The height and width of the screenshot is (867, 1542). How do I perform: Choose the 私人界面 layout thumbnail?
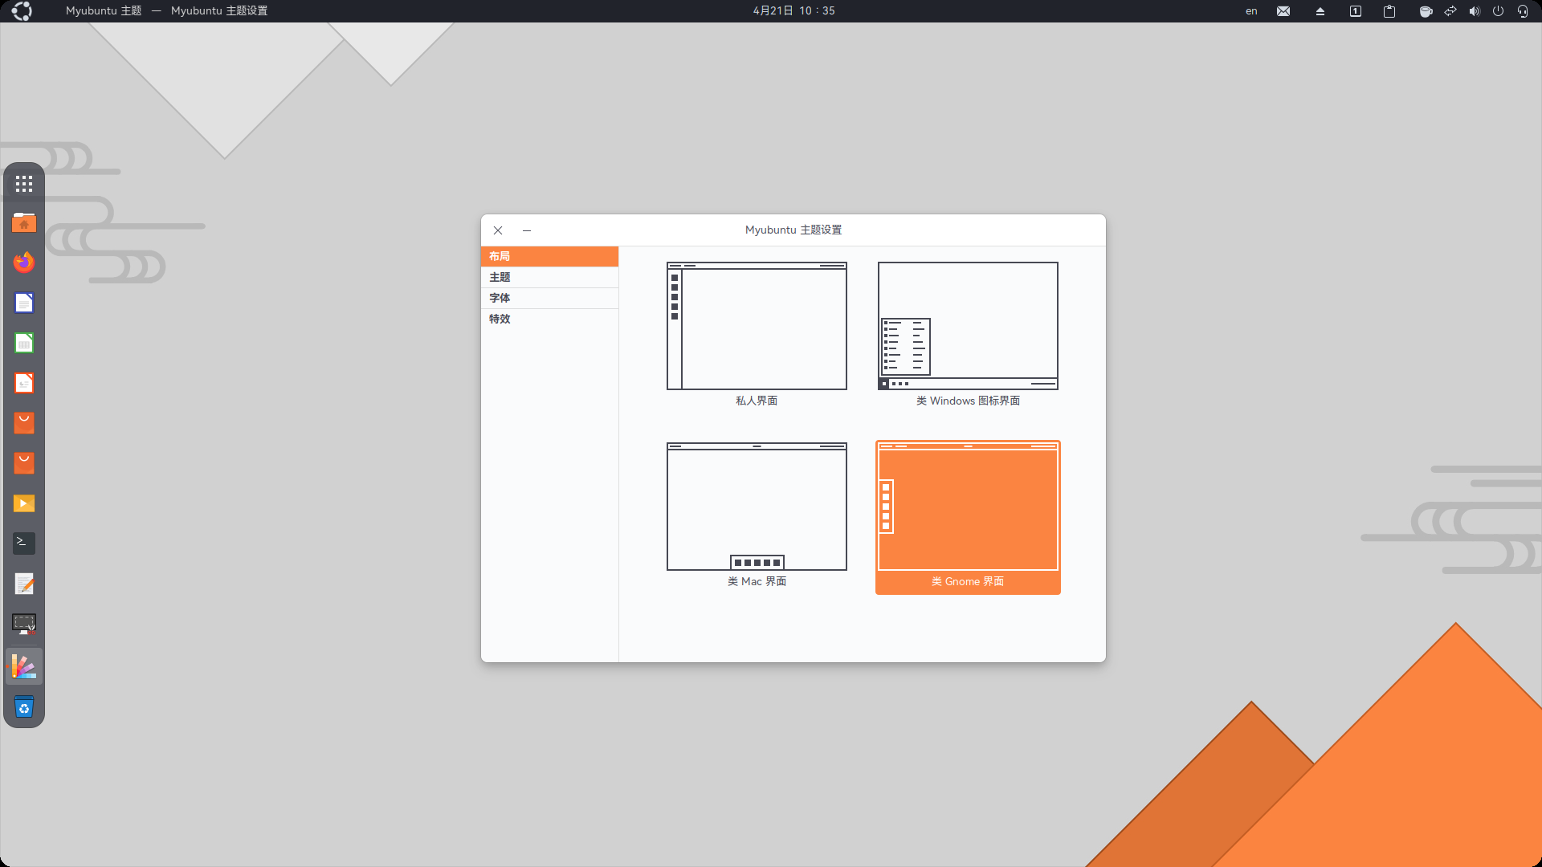point(757,335)
